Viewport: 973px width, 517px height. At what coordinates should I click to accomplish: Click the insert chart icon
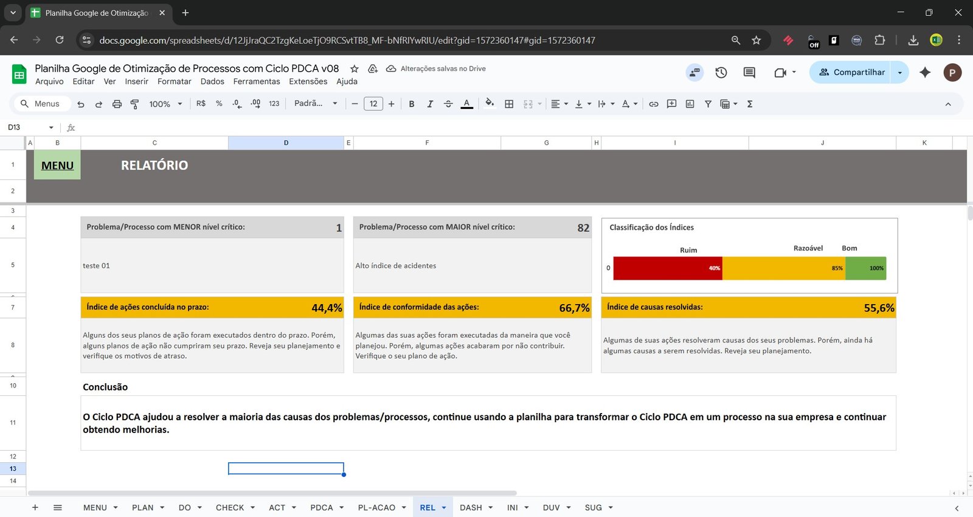pos(690,104)
